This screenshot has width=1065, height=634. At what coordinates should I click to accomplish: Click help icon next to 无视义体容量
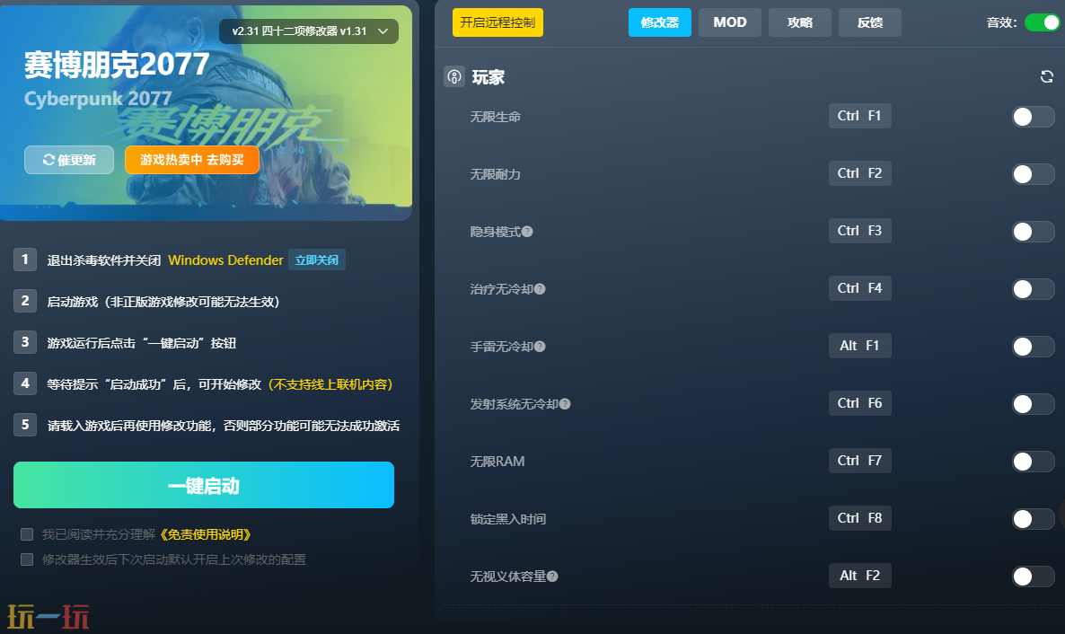click(552, 577)
